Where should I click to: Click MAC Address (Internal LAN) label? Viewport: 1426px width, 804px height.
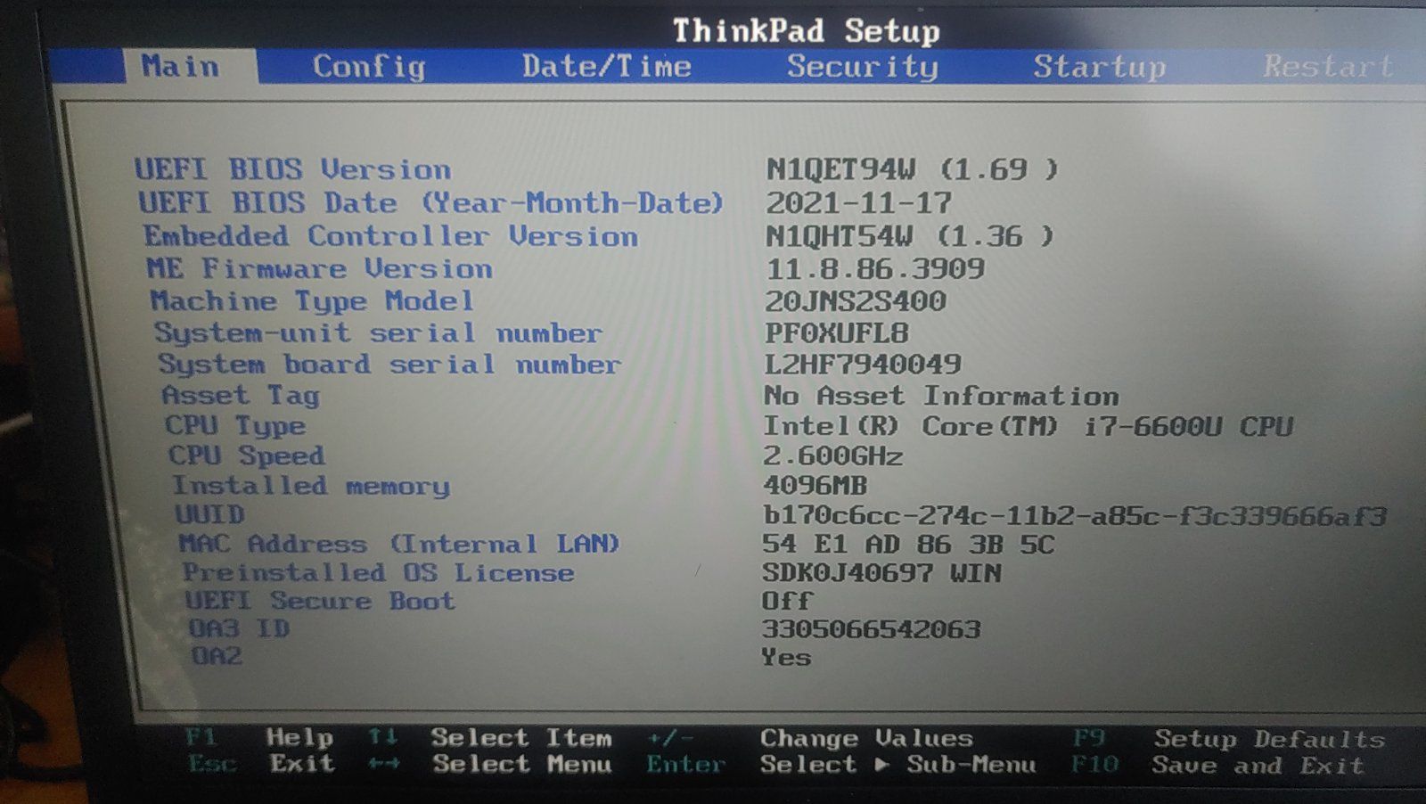(x=398, y=544)
